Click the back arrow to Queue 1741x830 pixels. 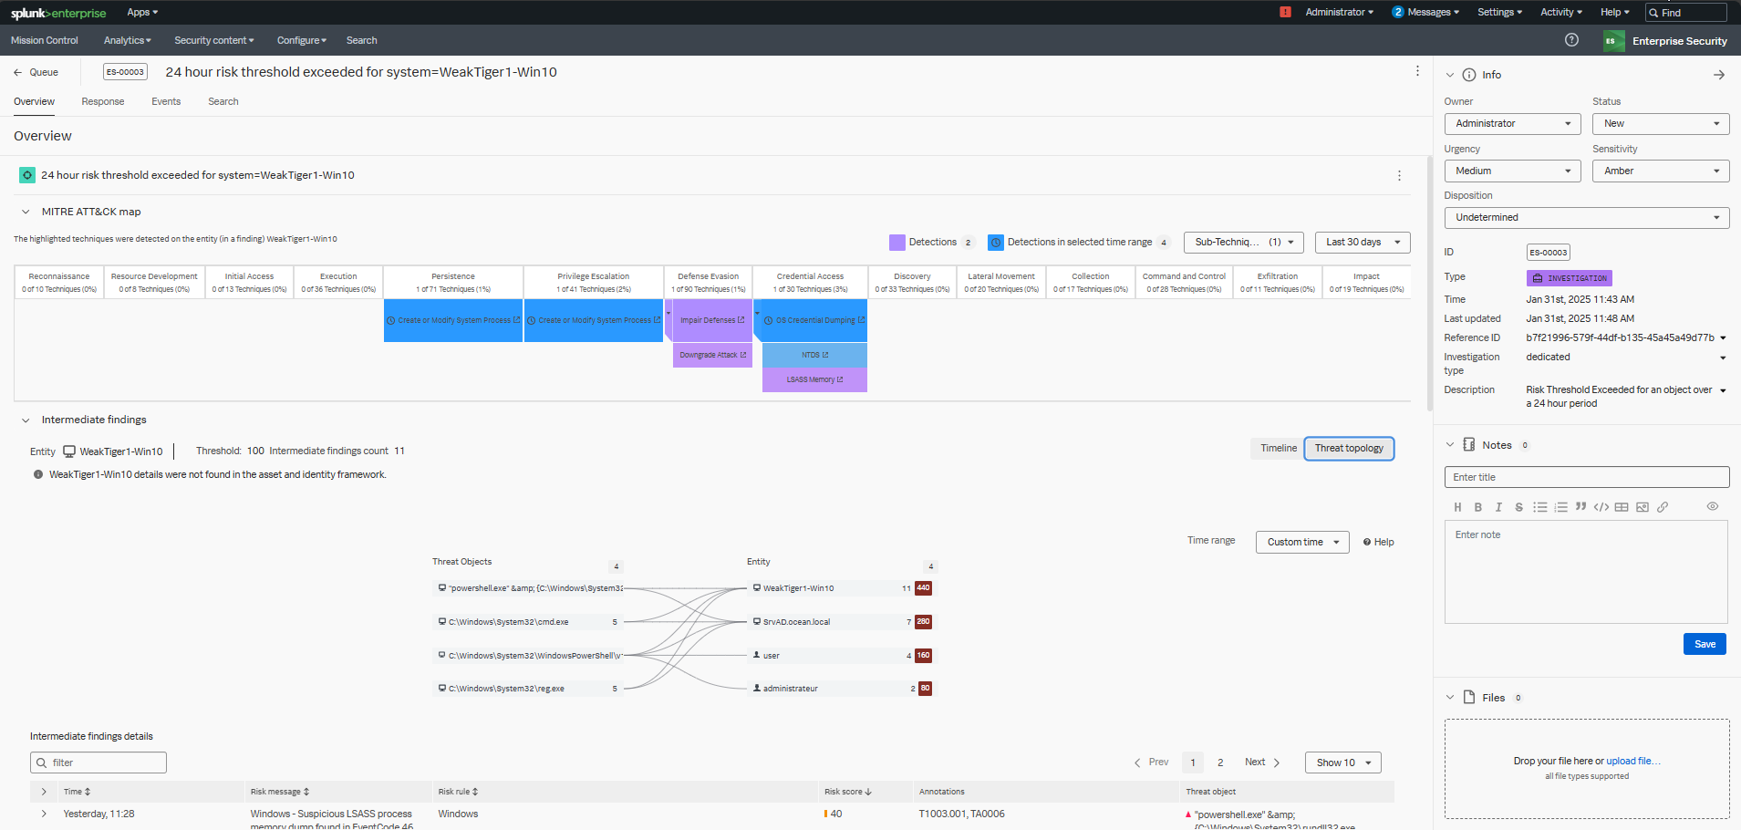[17, 72]
